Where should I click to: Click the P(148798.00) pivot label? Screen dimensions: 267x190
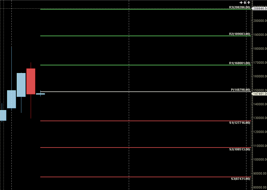pyautogui.click(x=240, y=90)
